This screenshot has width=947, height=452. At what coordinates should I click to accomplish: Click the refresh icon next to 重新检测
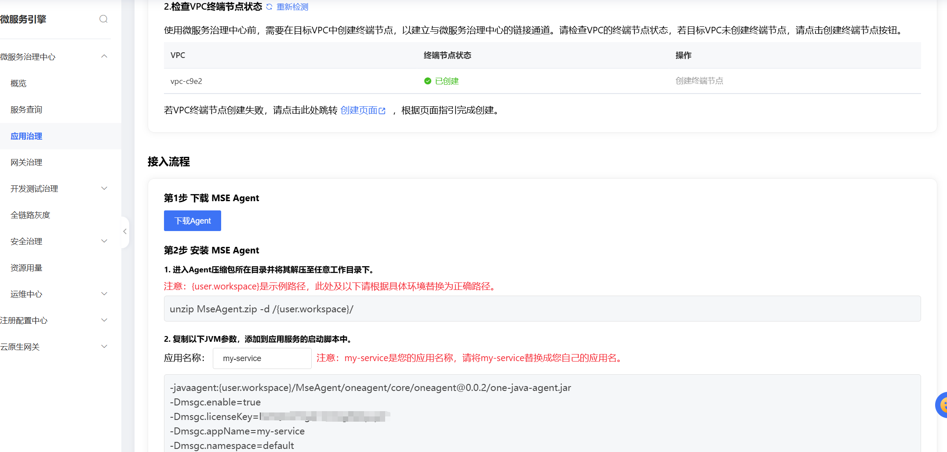(269, 7)
